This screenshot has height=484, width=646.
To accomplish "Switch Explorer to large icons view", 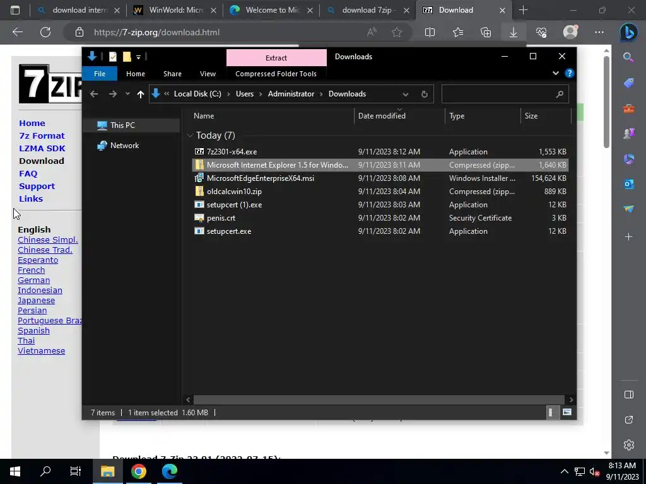I will pos(567,412).
